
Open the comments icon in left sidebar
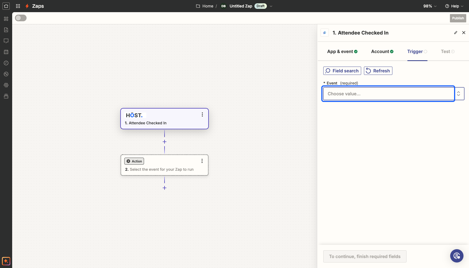pos(6,41)
